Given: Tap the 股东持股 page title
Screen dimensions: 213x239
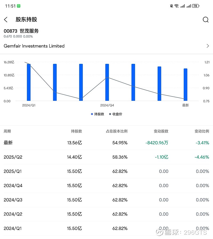Looking at the screenshot, I should [x=26, y=19].
